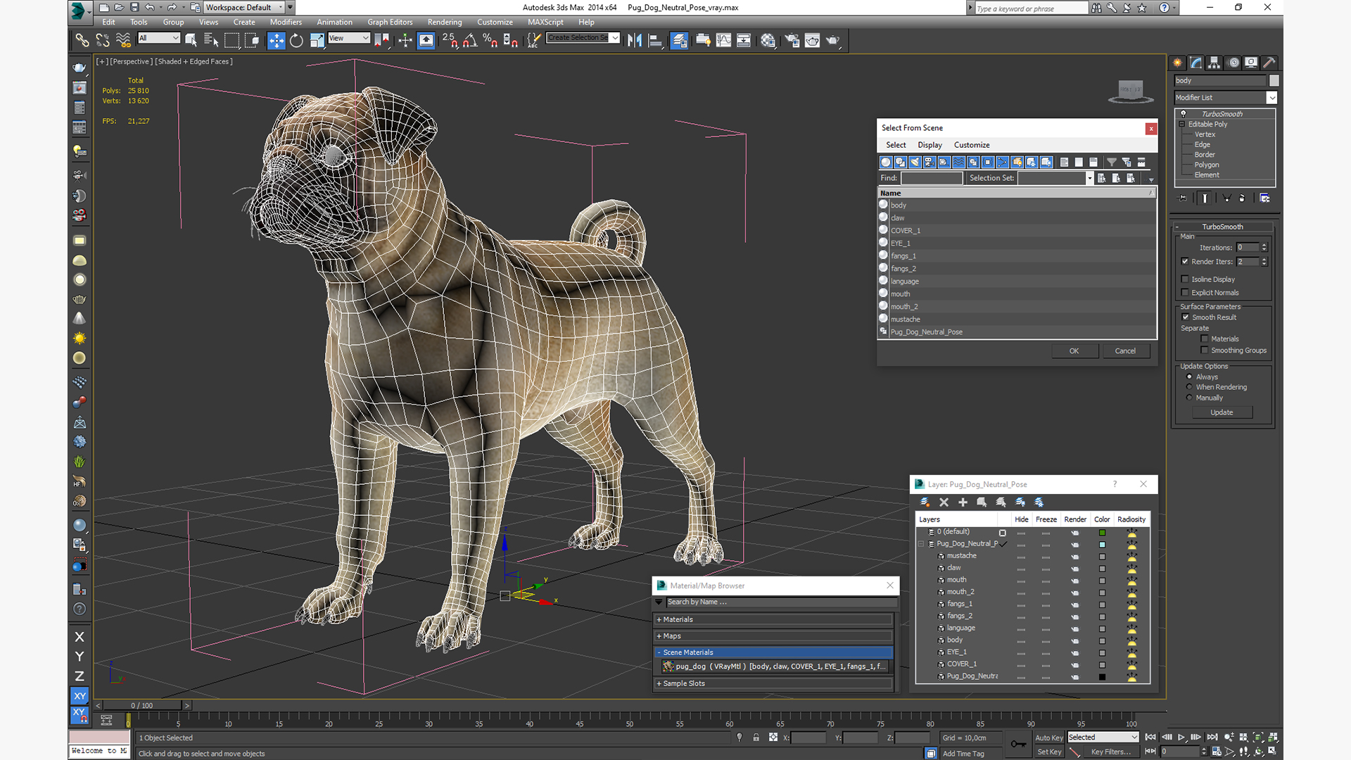
Task: Open the Material Editor from toolbar
Action: click(768, 40)
